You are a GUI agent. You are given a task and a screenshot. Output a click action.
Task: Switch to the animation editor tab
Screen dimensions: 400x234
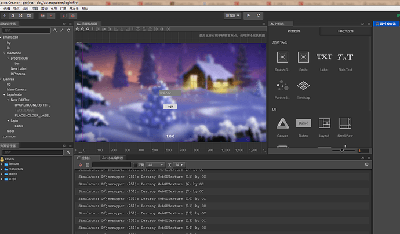pos(112,158)
